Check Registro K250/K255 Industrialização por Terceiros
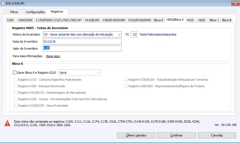This screenshot has height=143, width=240. point(126,80)
